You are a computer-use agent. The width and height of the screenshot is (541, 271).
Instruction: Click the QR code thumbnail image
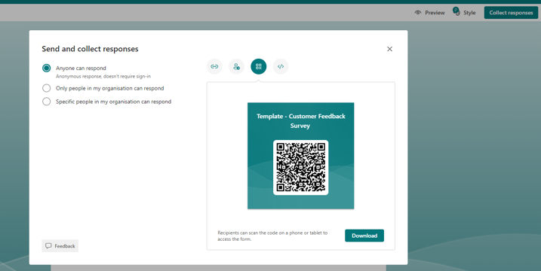pyautogui.click(x=301, y=167)
